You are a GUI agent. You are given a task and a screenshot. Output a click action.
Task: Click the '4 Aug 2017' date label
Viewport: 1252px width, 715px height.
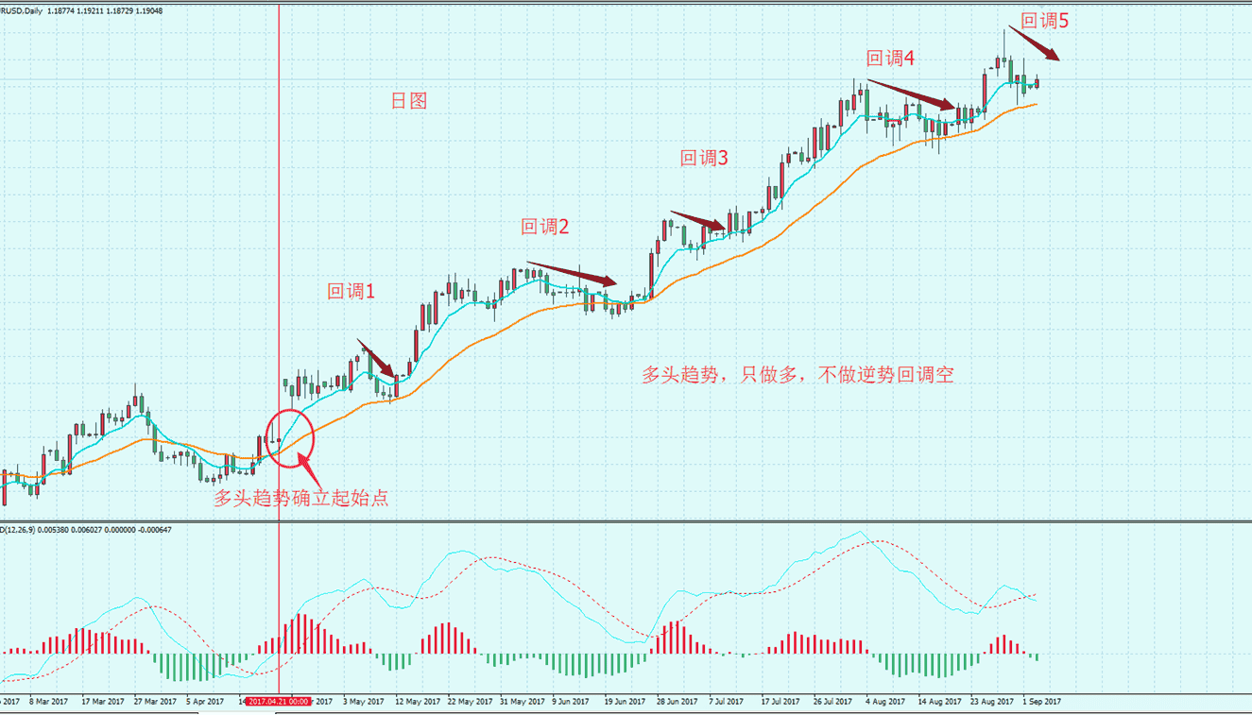884,702
